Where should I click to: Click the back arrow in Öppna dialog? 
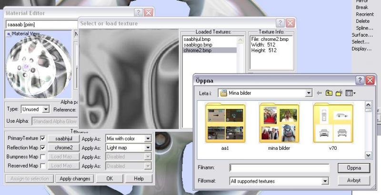[319, 93]
